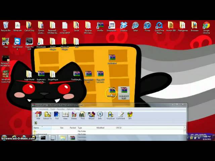Click WinRAR icon in taskbar
215x161 pixels.
[72, 138]
